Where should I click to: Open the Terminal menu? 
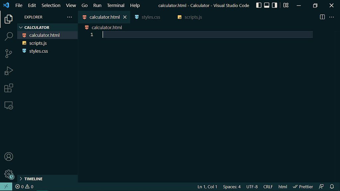point(116,5)
